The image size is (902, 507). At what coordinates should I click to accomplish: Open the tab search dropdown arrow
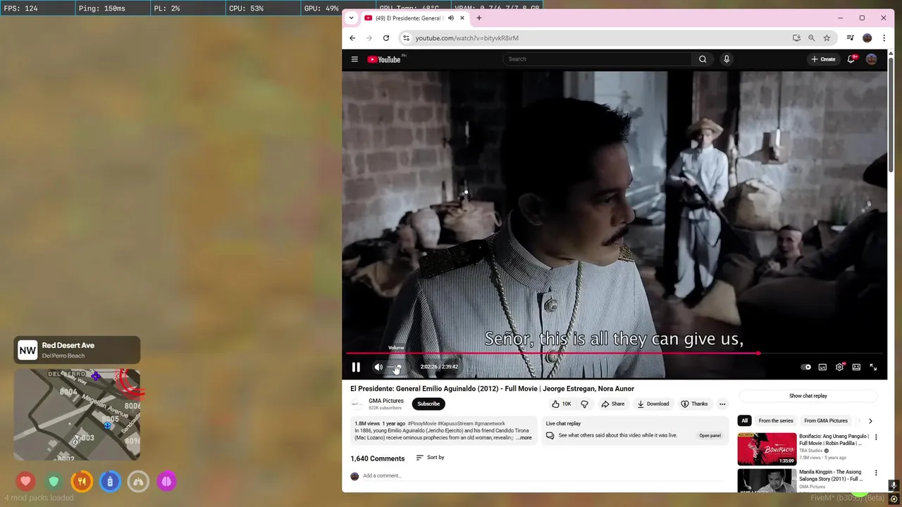coord(352,18)
